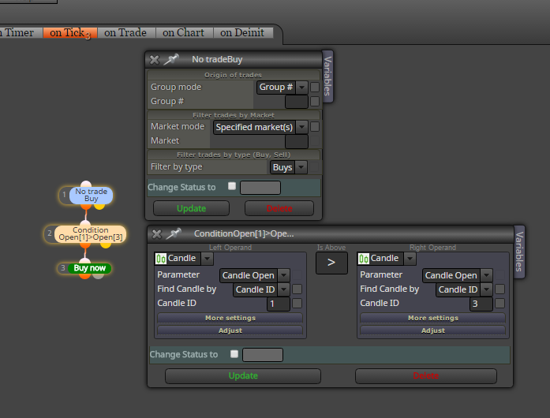This screenshot has width=550, height=418.
Task: Switch to the on Trade tab
Action: click(x=125, y=32)
